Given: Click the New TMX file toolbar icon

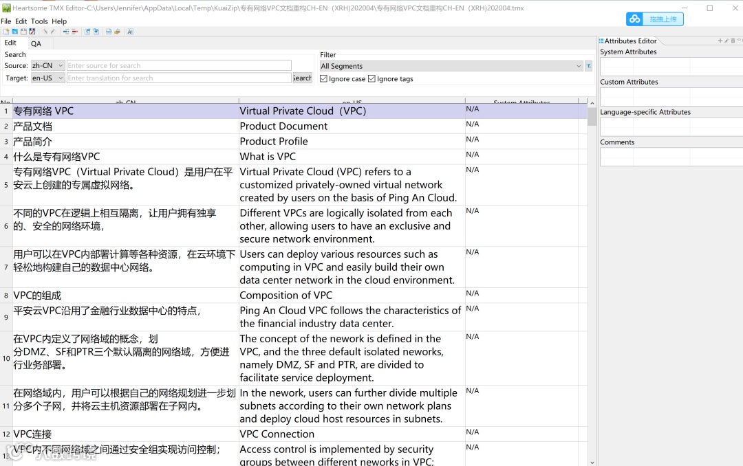Looking at the screenshot, I should click(6, 32).
